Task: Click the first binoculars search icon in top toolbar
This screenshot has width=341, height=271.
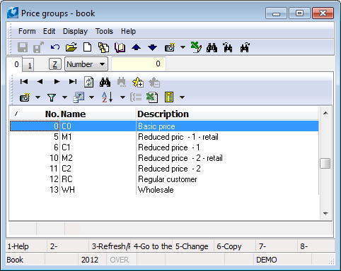Action: [212, 47]
